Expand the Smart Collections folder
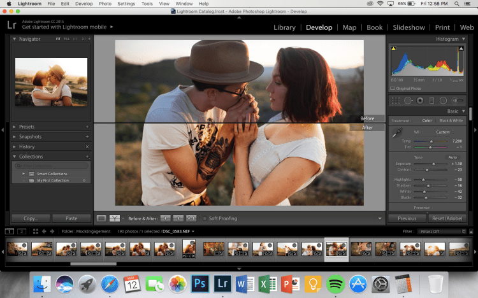 point(23,173)
